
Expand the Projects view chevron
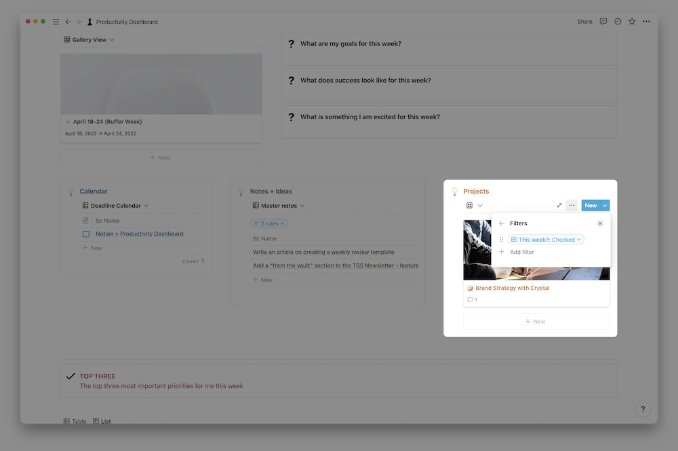pos(480,206)
